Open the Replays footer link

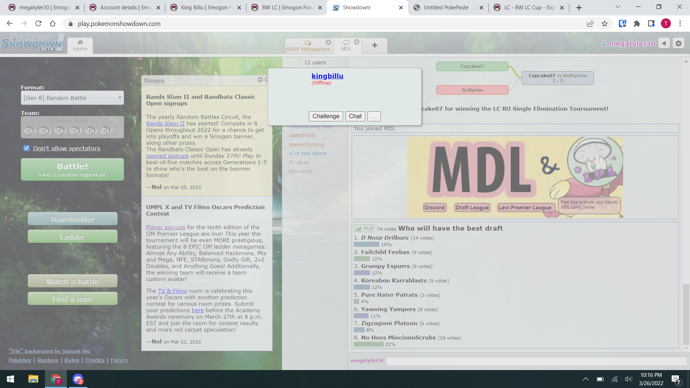48,360
